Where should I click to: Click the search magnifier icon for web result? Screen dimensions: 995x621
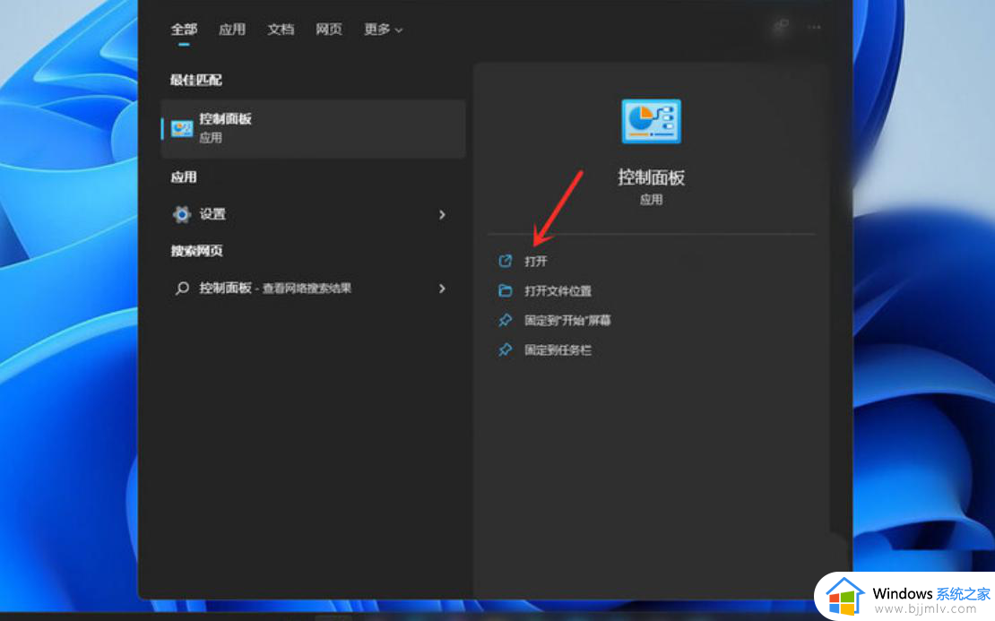[182, 289]
